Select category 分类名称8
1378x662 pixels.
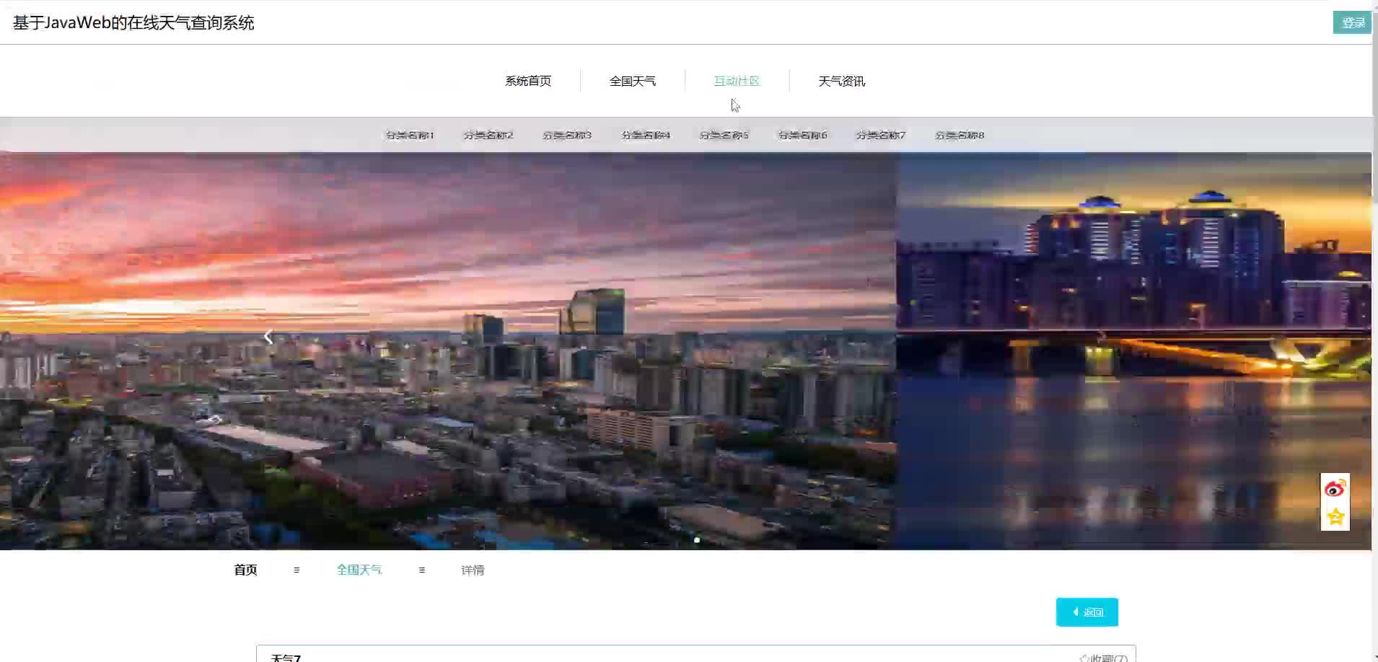click(960, 135)
